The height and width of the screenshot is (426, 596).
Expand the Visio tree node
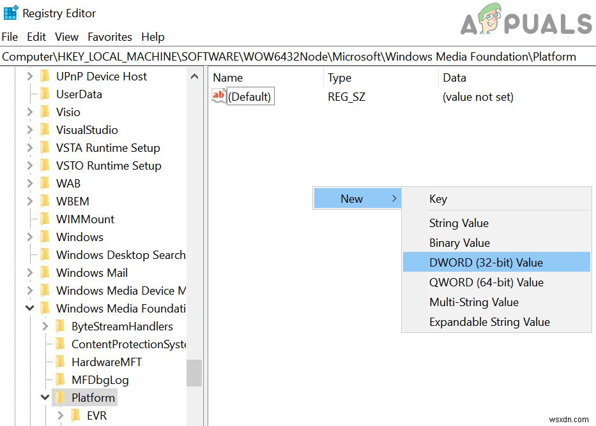[x=29, y=112]
